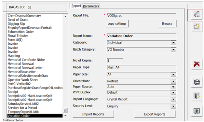Open the Print Duplex dropdown

click(173, 92)
